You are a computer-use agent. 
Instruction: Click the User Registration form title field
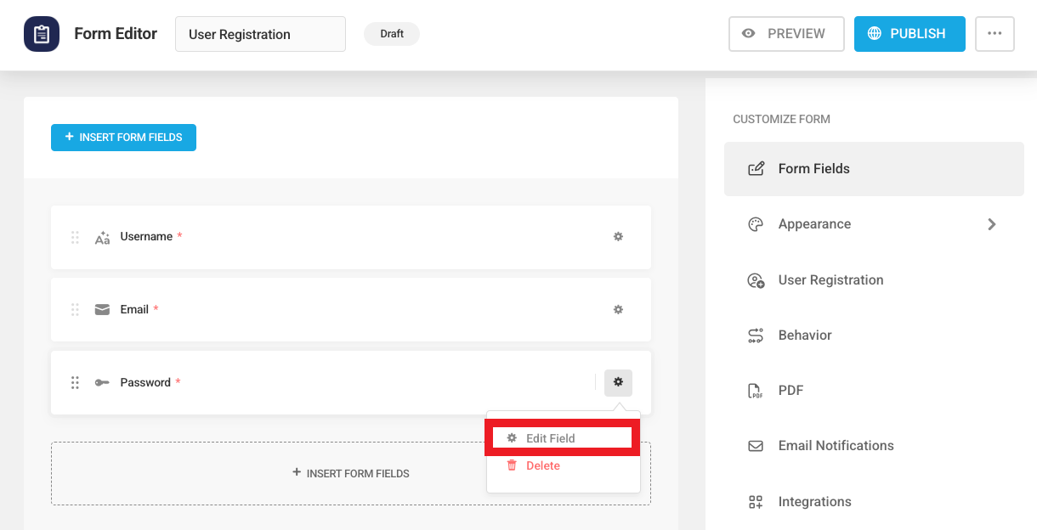click(260, 34)
